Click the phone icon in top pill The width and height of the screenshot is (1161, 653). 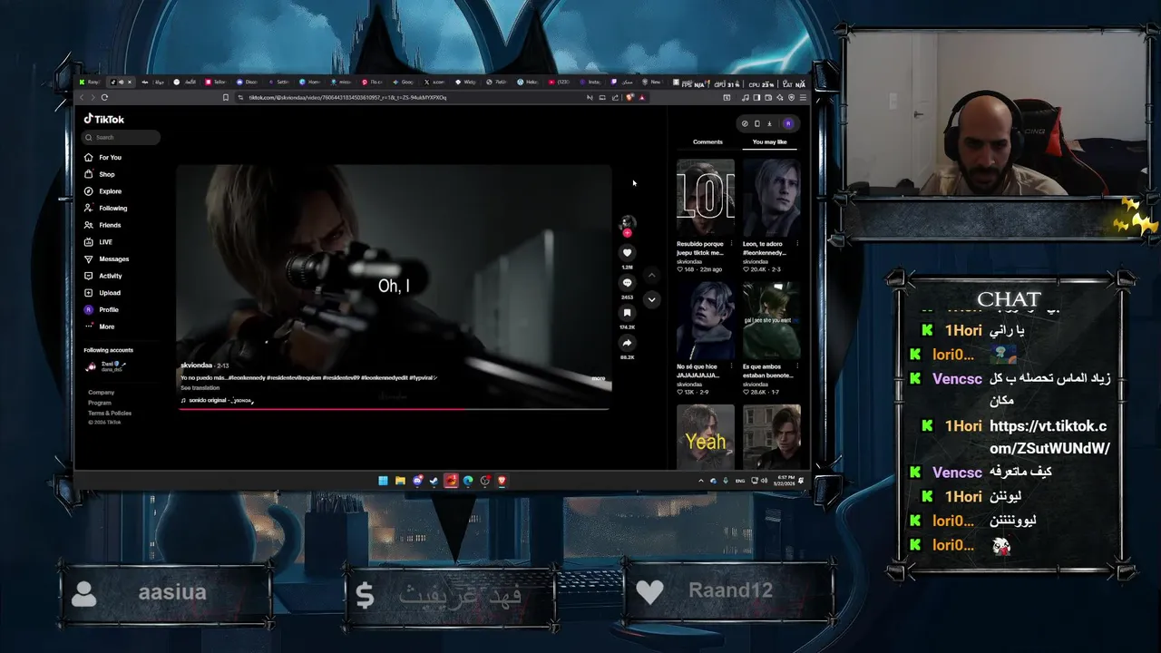coord(756,123)
